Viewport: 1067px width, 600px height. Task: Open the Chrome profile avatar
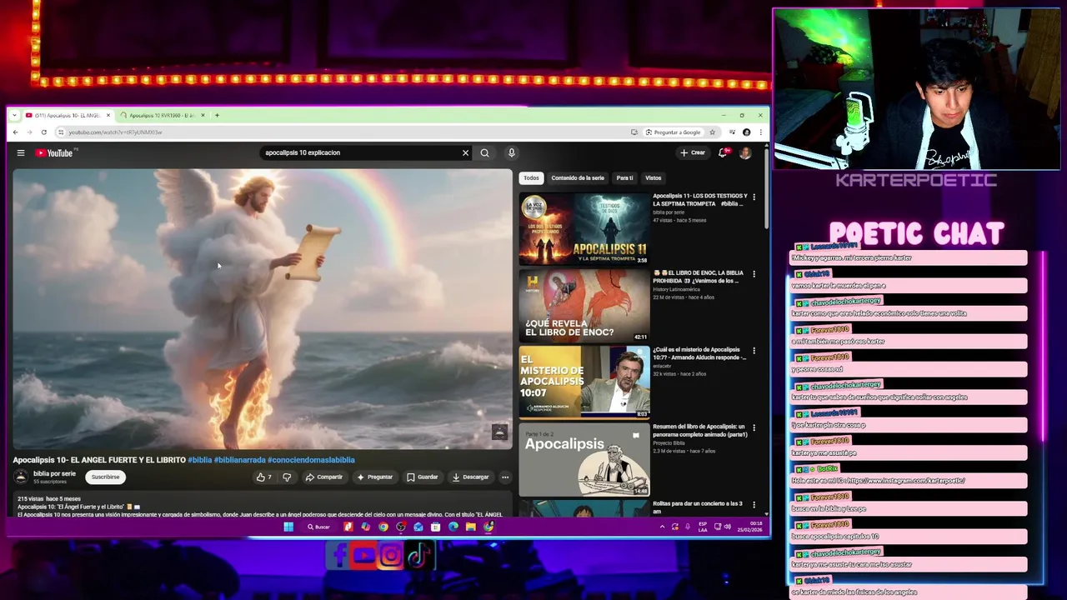pyautogui.click(x=746, y=132)
